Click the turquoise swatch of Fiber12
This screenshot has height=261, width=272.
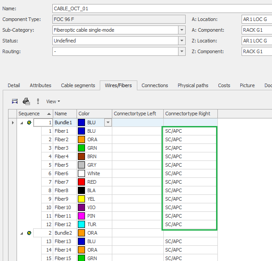click(81, 224)
